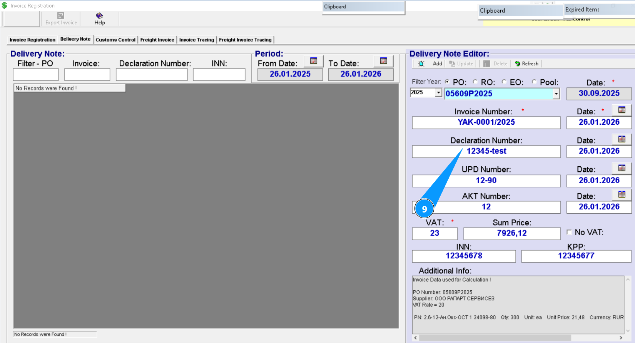The width and height of the screenshot is (635, 343).
Task: Click 'PO Number: 05609P2025' text line
Action: (x=443, y=292)
